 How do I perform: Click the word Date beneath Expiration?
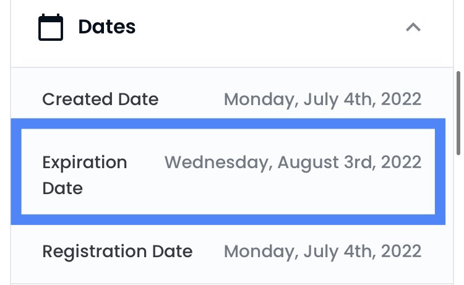62,189
